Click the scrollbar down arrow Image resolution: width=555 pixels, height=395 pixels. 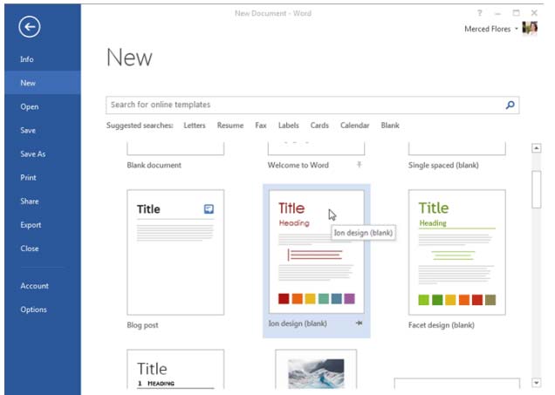[536, 382]
